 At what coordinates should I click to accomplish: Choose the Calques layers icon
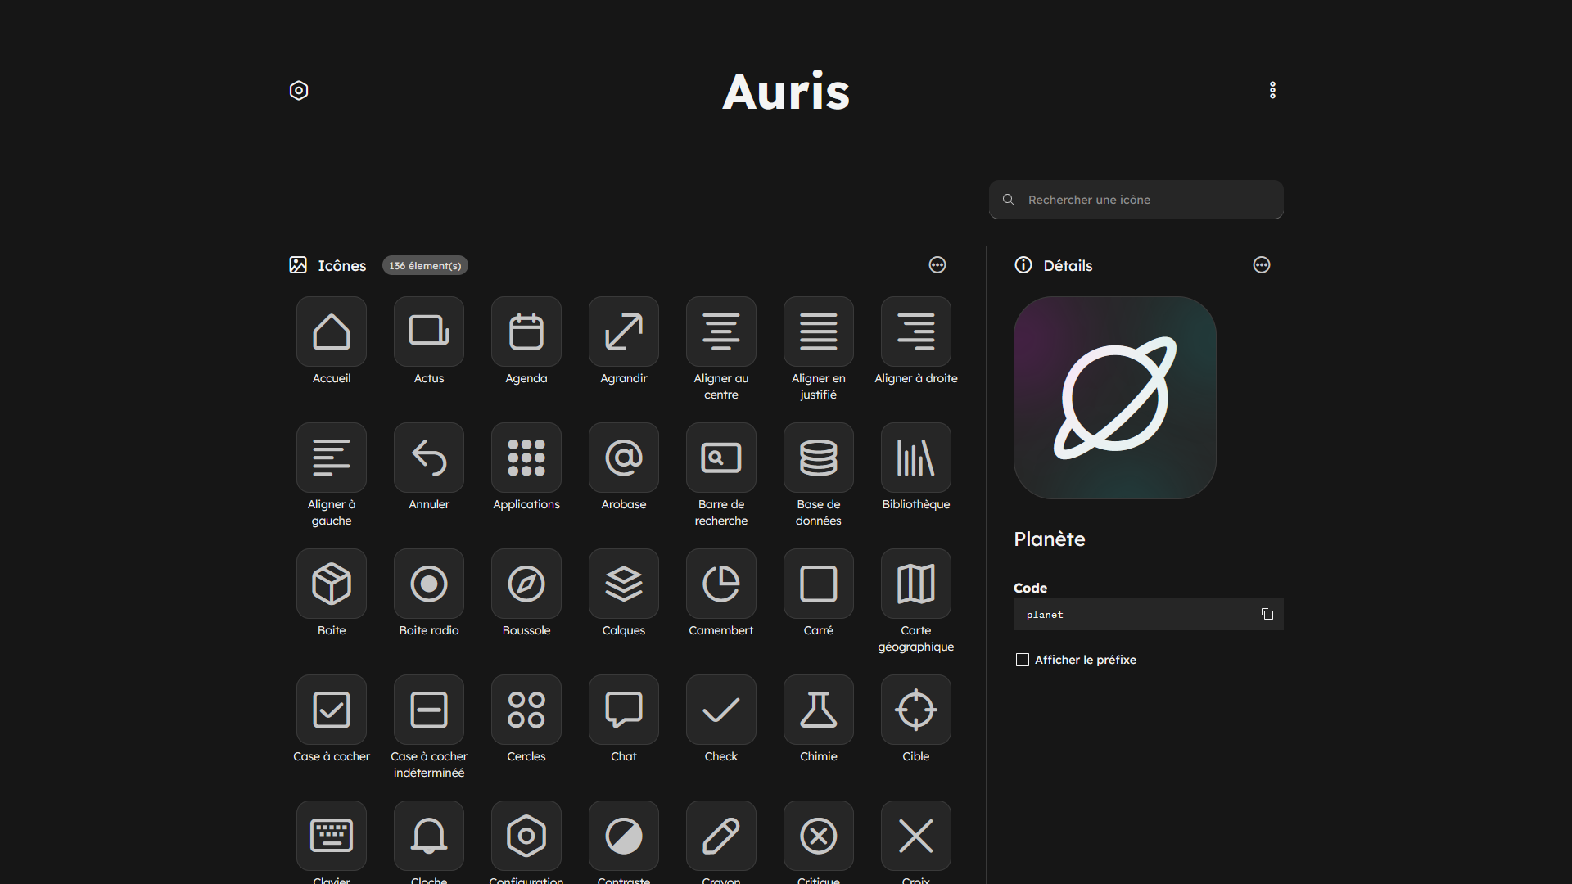point(624,584)
